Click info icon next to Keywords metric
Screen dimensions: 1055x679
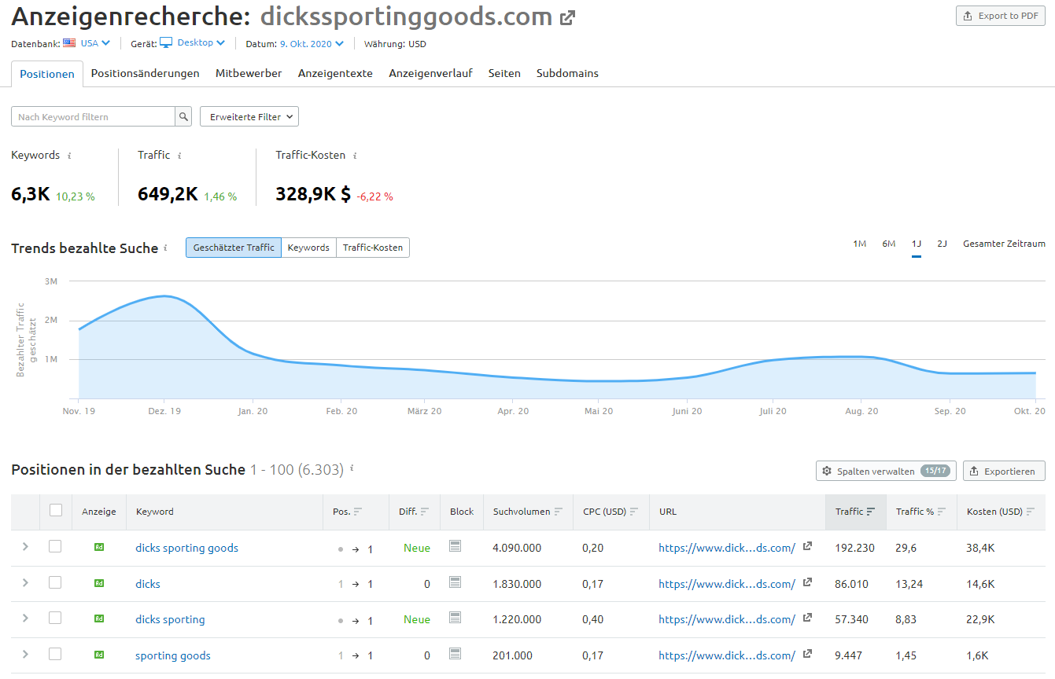coord(69,156)
